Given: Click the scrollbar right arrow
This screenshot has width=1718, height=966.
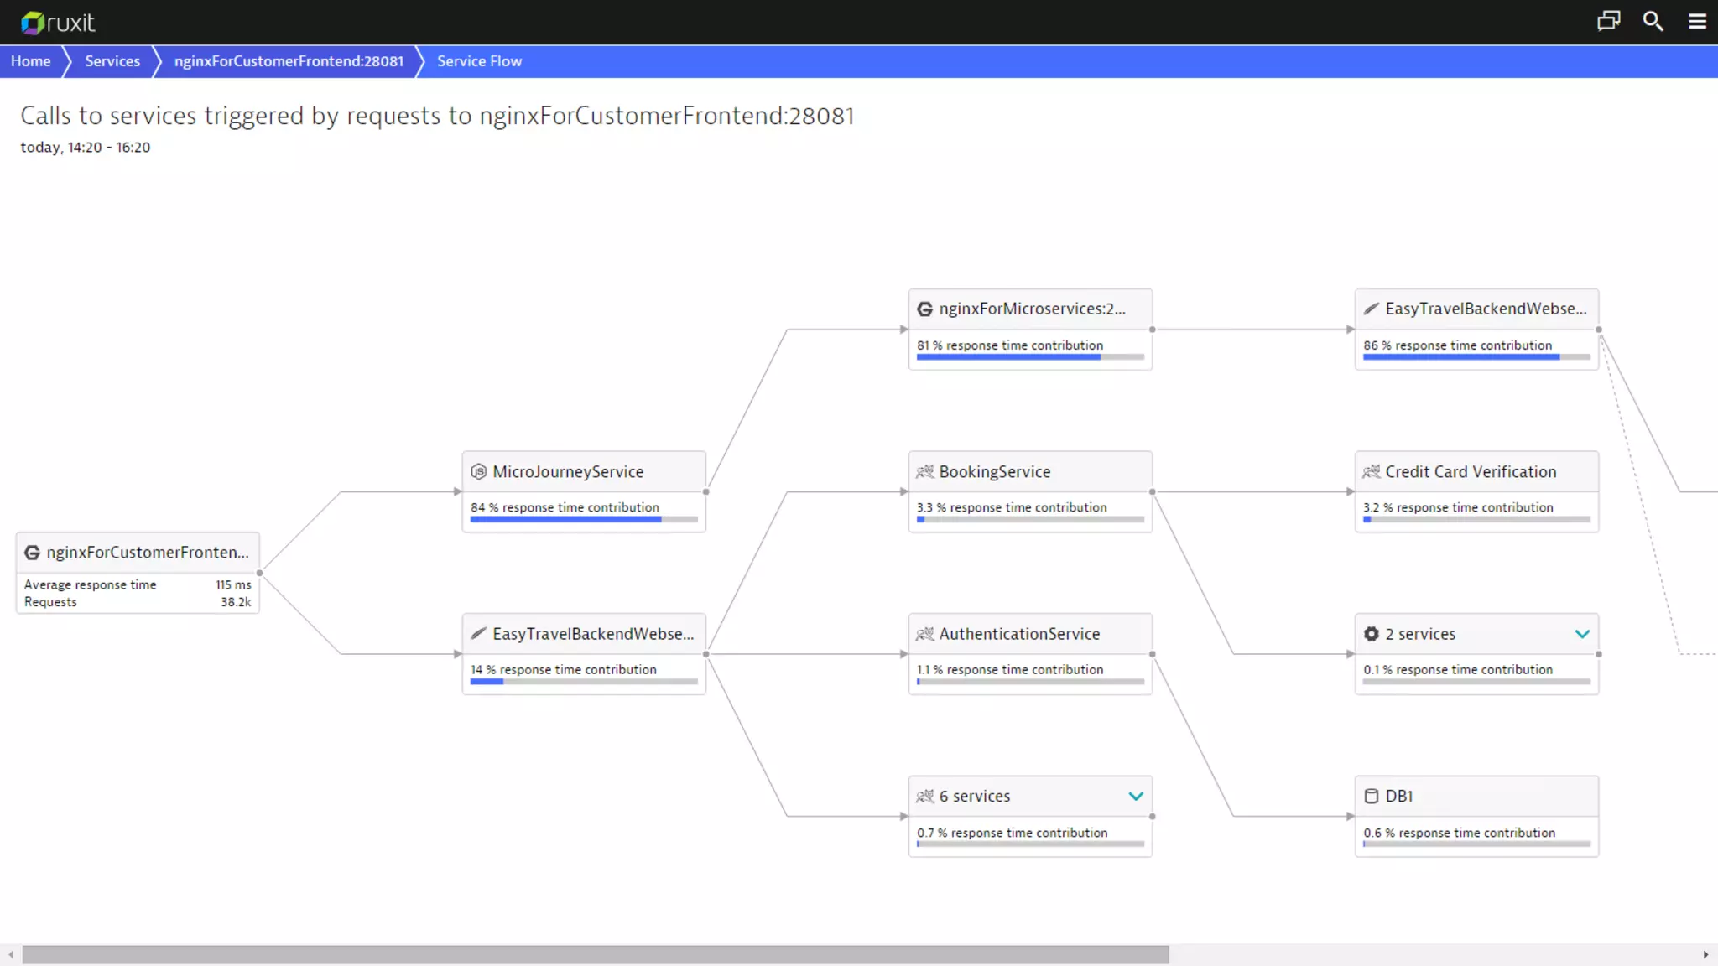Looking at the screenshot, I should coord(1705,955).
